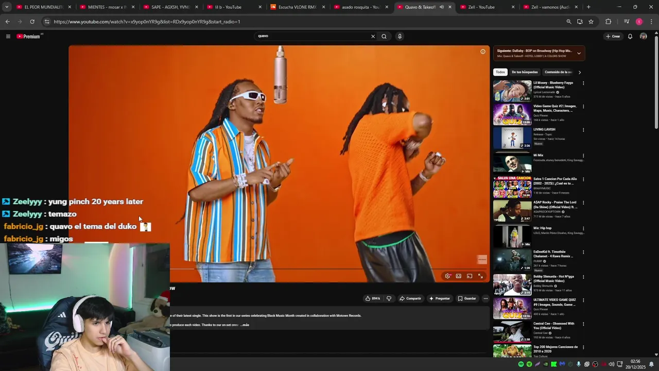
Task: Open a new browser tab
Action: click(x=588, y=7)
